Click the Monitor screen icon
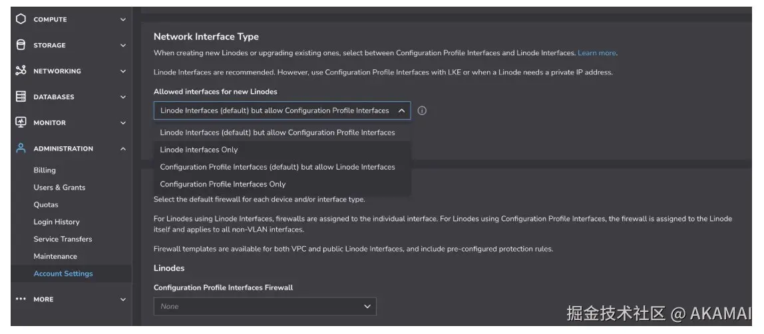This screenshot has width=764, height=334. pos(21,122)
